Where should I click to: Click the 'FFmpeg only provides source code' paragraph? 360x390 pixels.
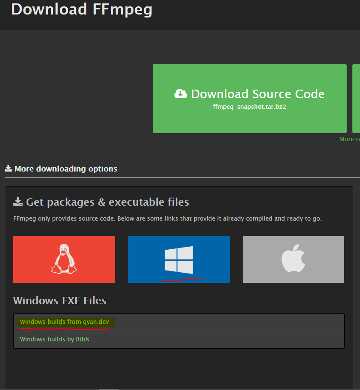[x=167, y=218]
